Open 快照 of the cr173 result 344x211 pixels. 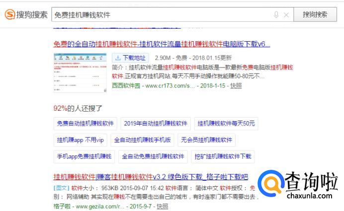click(236, 86)
